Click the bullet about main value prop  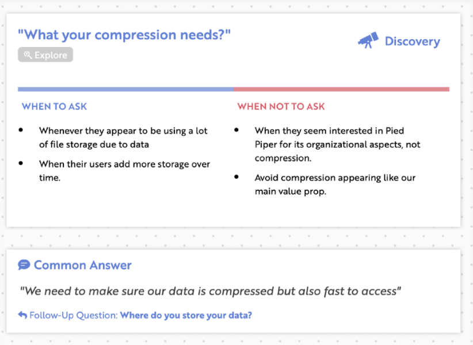[335, 185]
